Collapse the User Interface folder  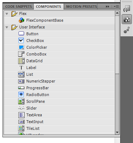click(x=7, y=27)
